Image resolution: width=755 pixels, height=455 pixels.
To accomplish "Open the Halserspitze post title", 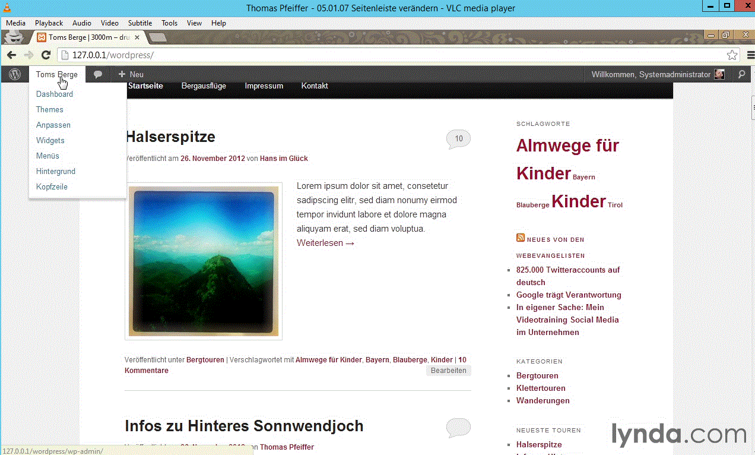I will coord(170,137).
